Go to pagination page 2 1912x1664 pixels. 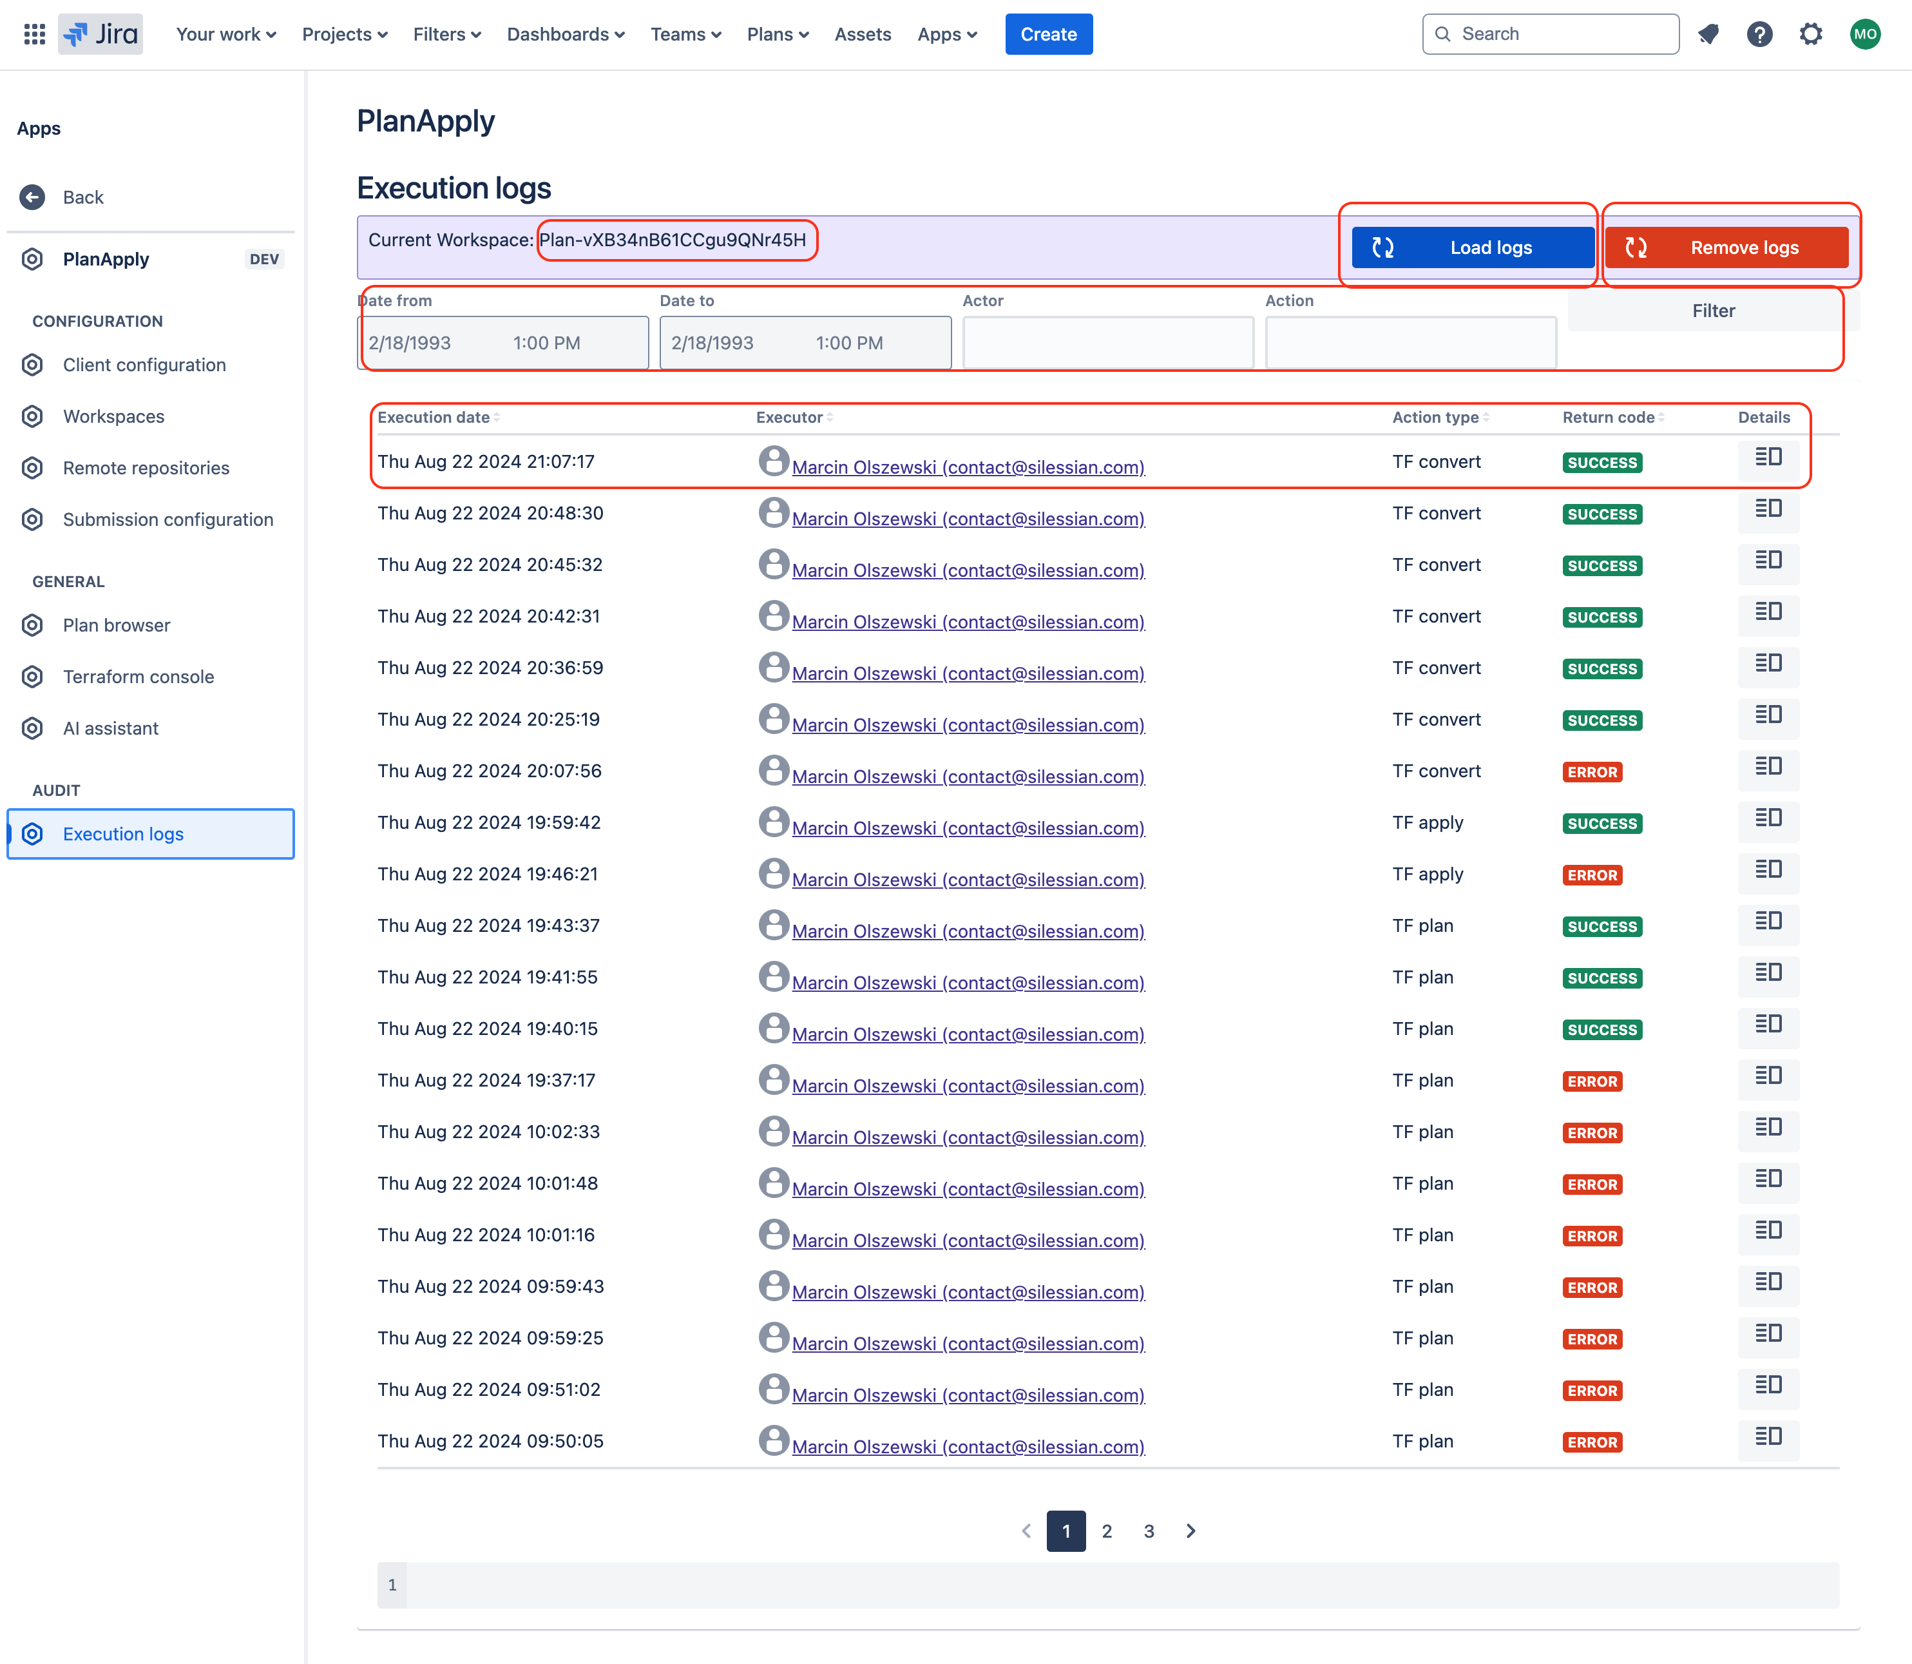pos(1106,1531)
